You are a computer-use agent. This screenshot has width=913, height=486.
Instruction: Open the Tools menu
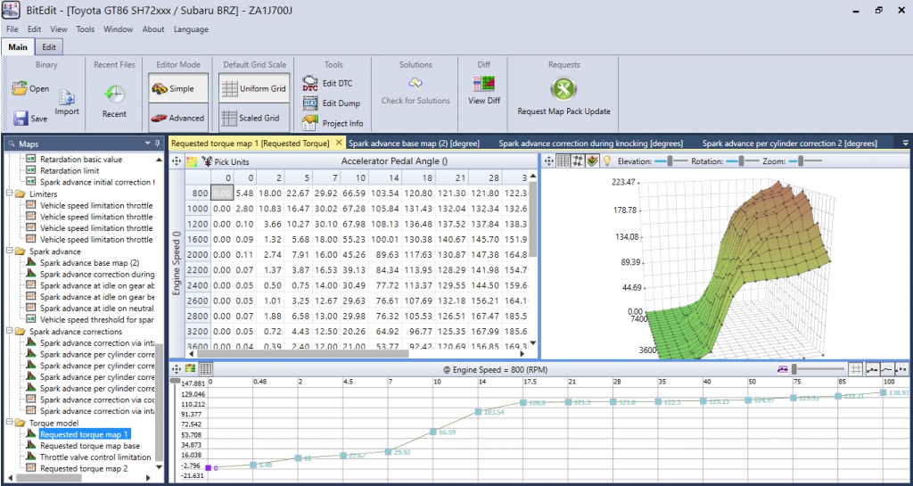click(85, 29)
